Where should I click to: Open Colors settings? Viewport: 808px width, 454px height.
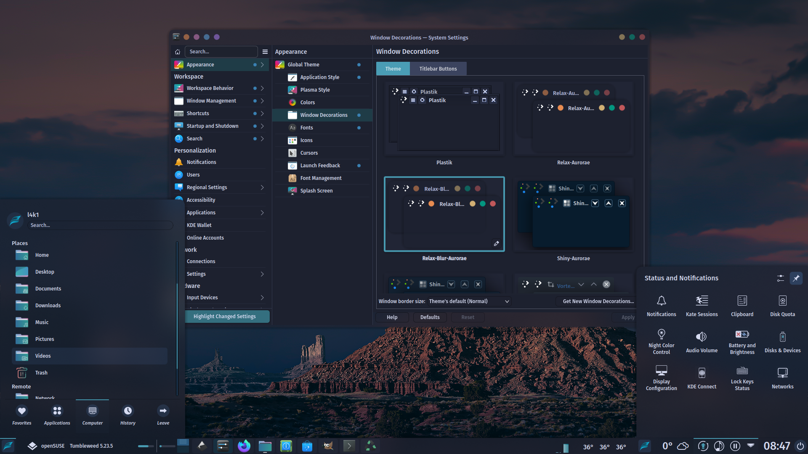pos(322,103)
